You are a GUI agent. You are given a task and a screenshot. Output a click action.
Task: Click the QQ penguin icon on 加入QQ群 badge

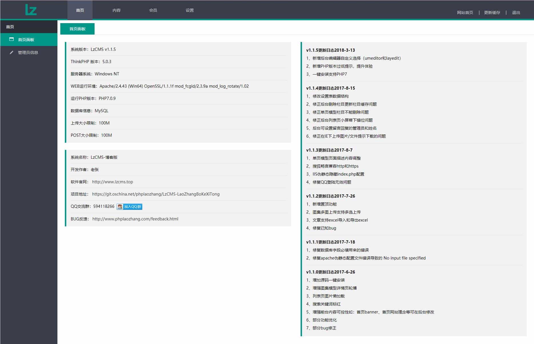120,206
